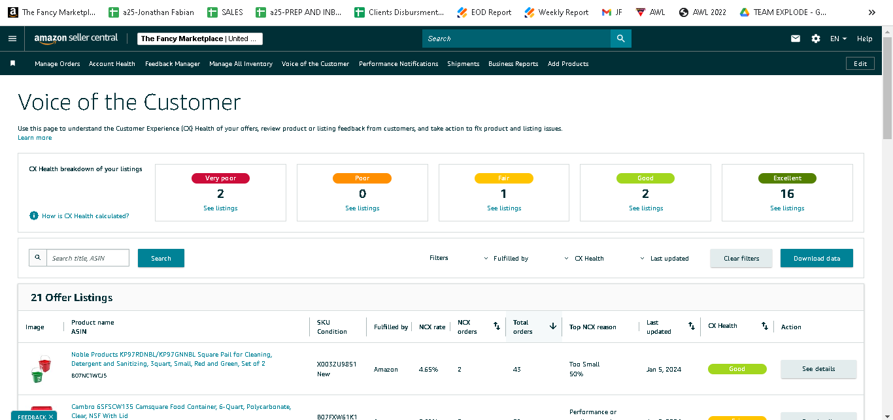Expand CX Health filter
Screen dimensions: 893x420
pyautogui.click(x=584, y=258)
